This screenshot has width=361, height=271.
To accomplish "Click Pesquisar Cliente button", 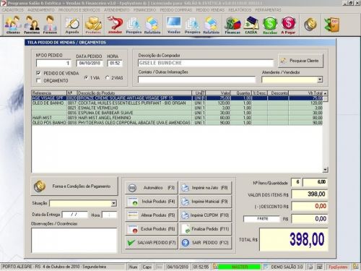I will 300,61.
